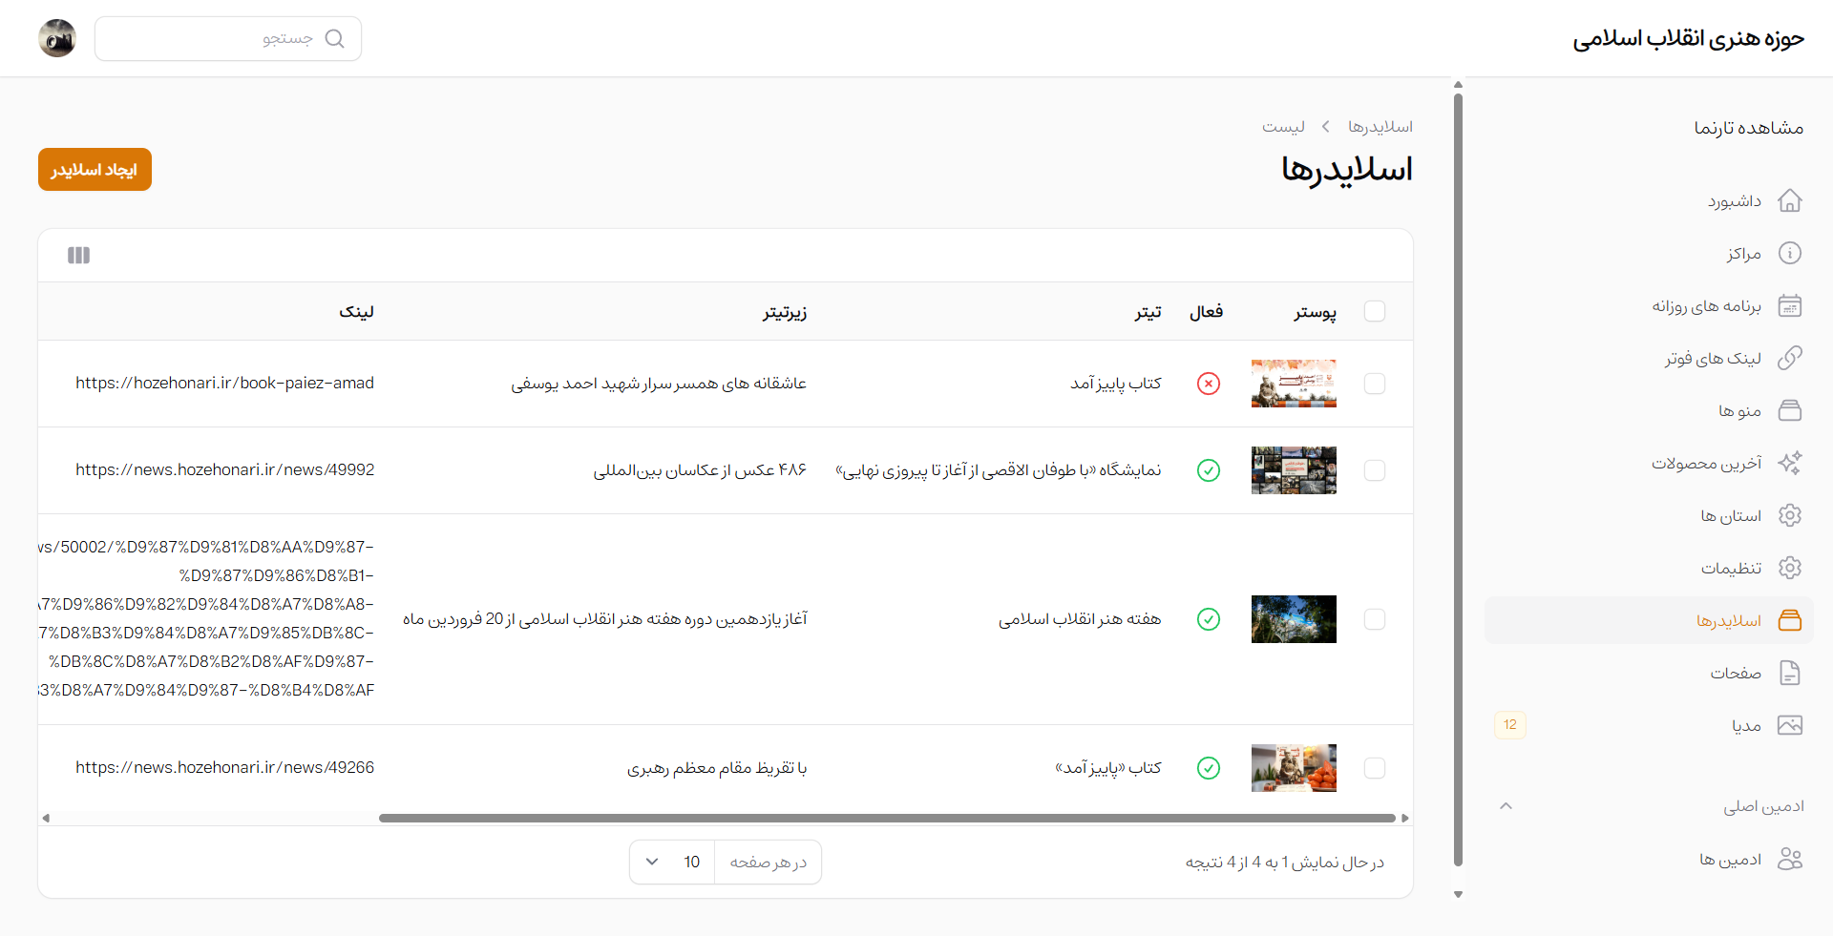
Task: Click the Media (مدیا) image icon
Action: [x=1789, y=726]
